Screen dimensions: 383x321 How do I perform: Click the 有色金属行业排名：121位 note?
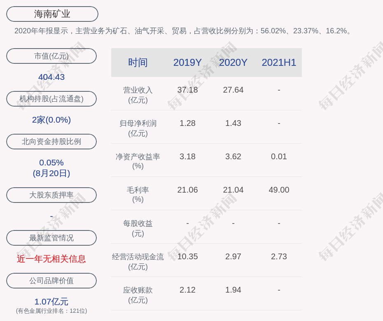51,311
